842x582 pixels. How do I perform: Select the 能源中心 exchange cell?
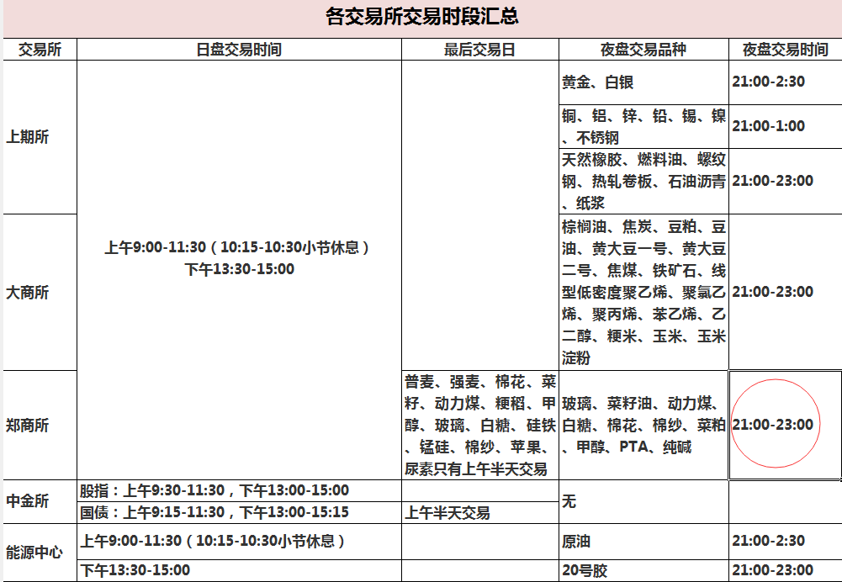(40, 553)
